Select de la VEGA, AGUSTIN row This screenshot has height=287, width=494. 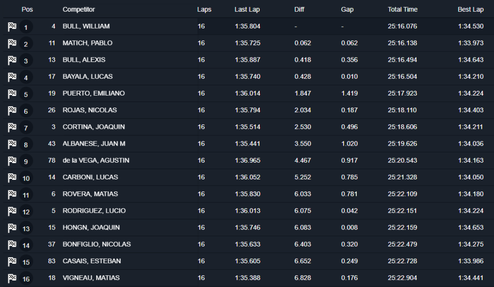(x=96, y=160)
